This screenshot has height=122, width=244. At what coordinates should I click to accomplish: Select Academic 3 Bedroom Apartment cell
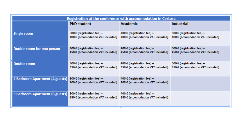(145, 99)
